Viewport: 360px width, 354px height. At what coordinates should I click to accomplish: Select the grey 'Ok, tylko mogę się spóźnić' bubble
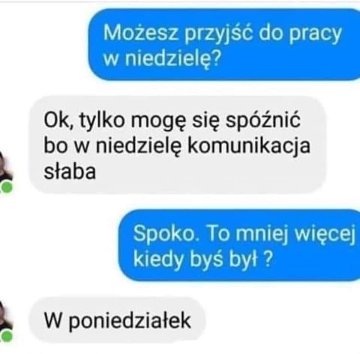point(177,145)
